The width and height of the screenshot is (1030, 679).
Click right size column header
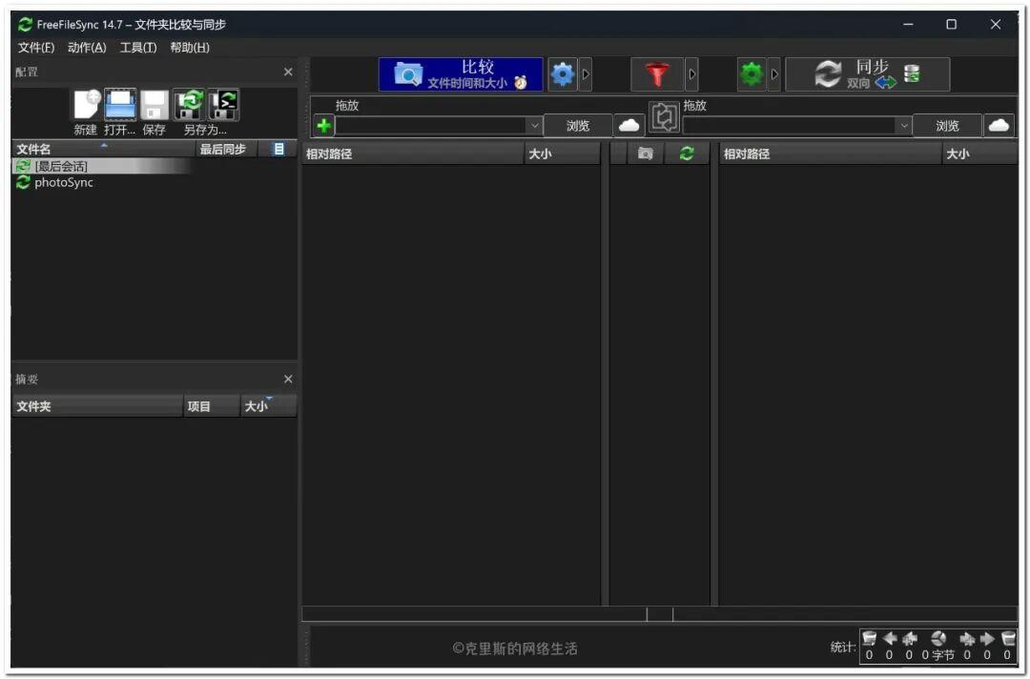click(x=979, y=154)
